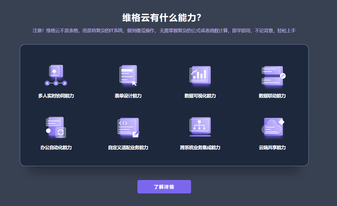Click the 表单设计能力 form icon
The image size is (337, 206).
pos(128,75)
